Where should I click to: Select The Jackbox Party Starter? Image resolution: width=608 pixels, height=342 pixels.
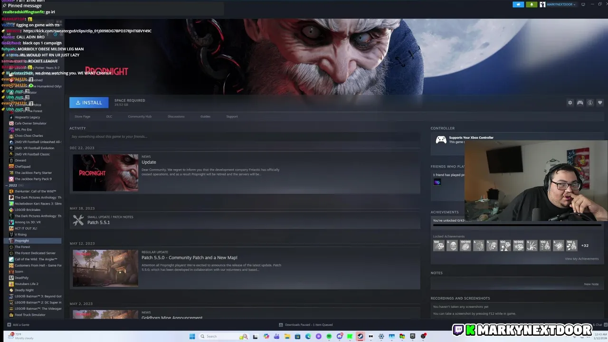point(33,172)
